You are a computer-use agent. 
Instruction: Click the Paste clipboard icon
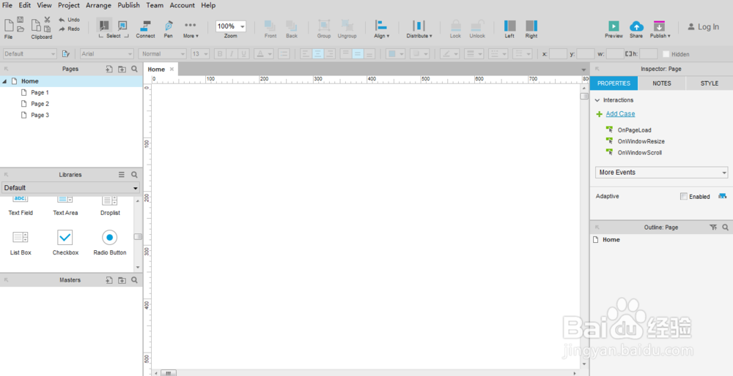coord(47,29)
